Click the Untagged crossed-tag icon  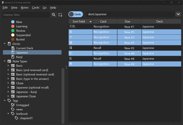click(13, 105)
